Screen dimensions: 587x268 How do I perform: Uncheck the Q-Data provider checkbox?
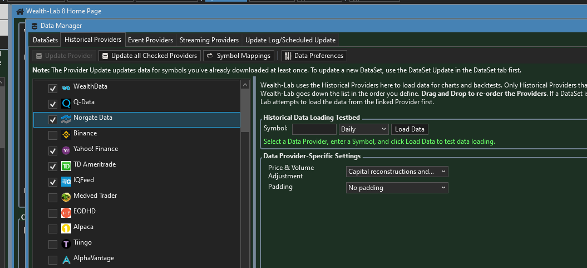(53, 104)
